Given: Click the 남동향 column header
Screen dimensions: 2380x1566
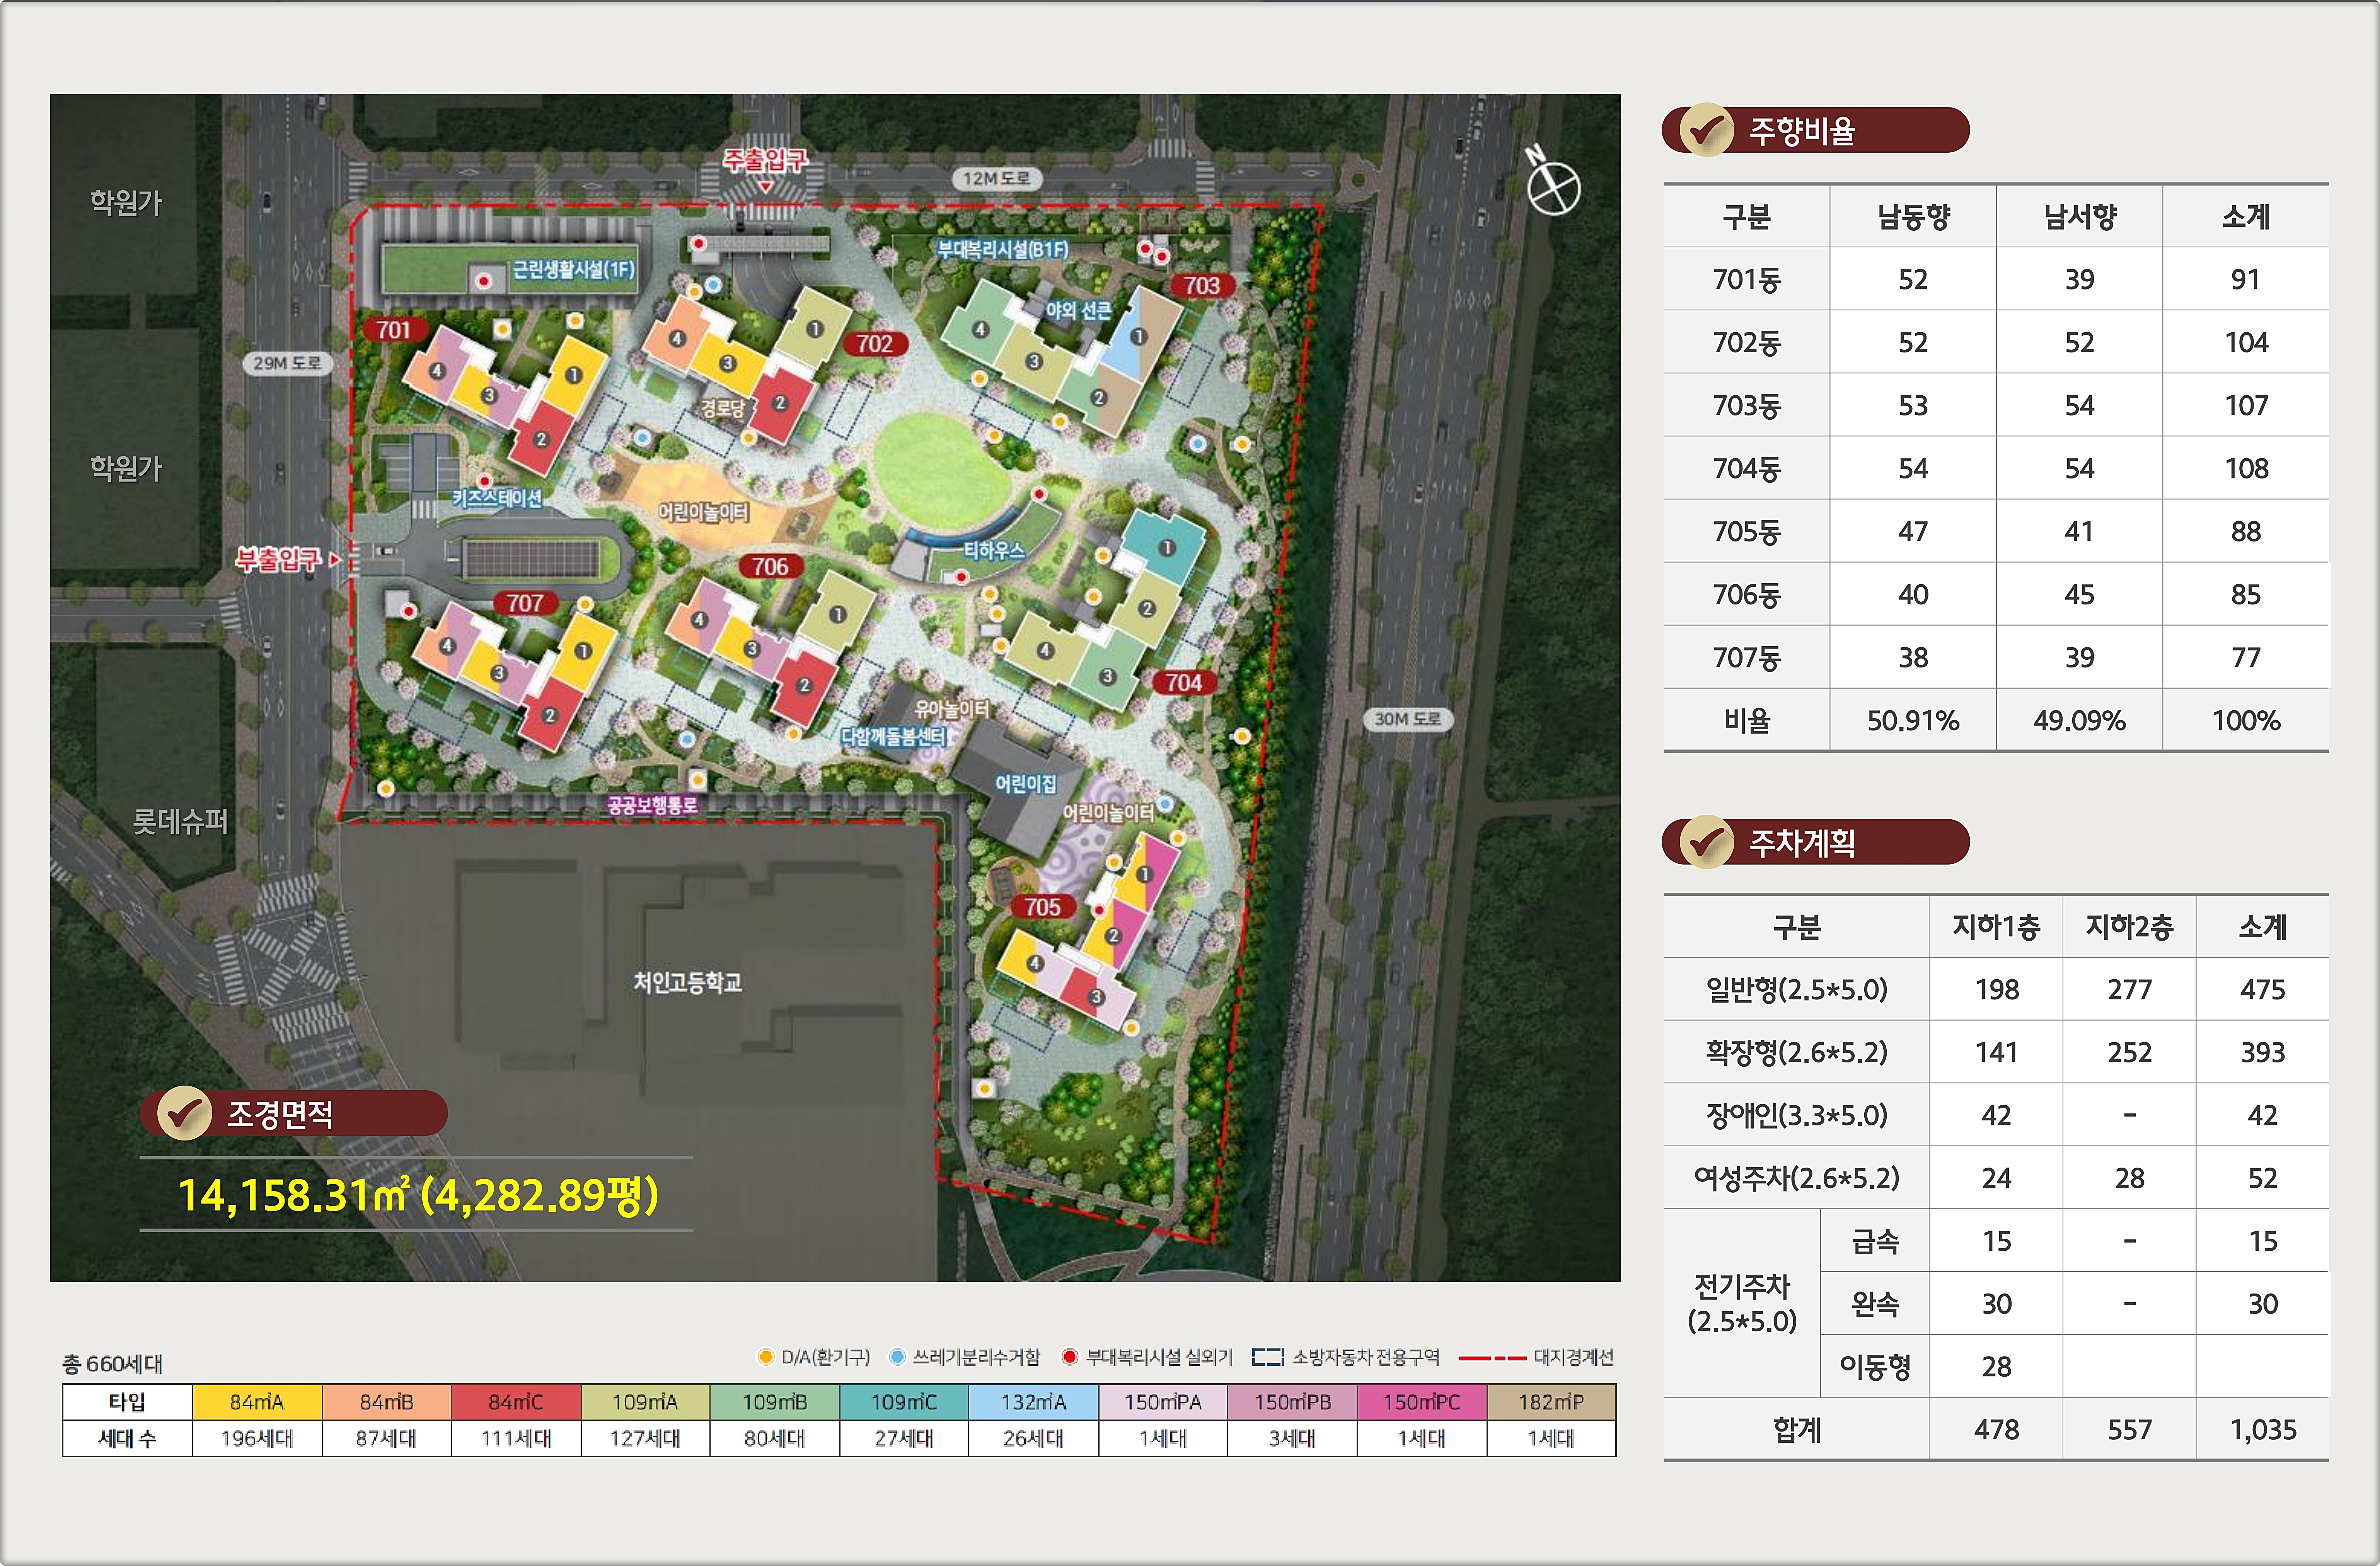Looking at the screenshot, I should pos(1913,216).
